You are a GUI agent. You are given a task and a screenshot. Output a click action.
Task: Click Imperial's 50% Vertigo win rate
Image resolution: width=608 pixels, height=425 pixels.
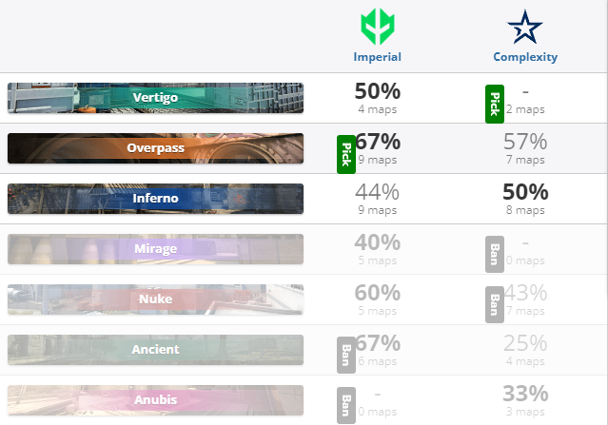pos(378,91)
